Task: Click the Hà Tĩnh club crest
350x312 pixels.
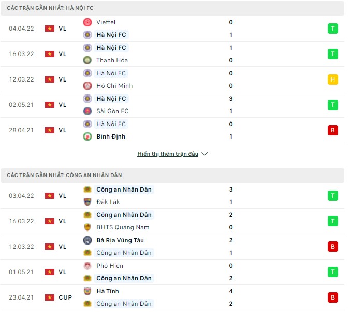Action: [87, 291]
